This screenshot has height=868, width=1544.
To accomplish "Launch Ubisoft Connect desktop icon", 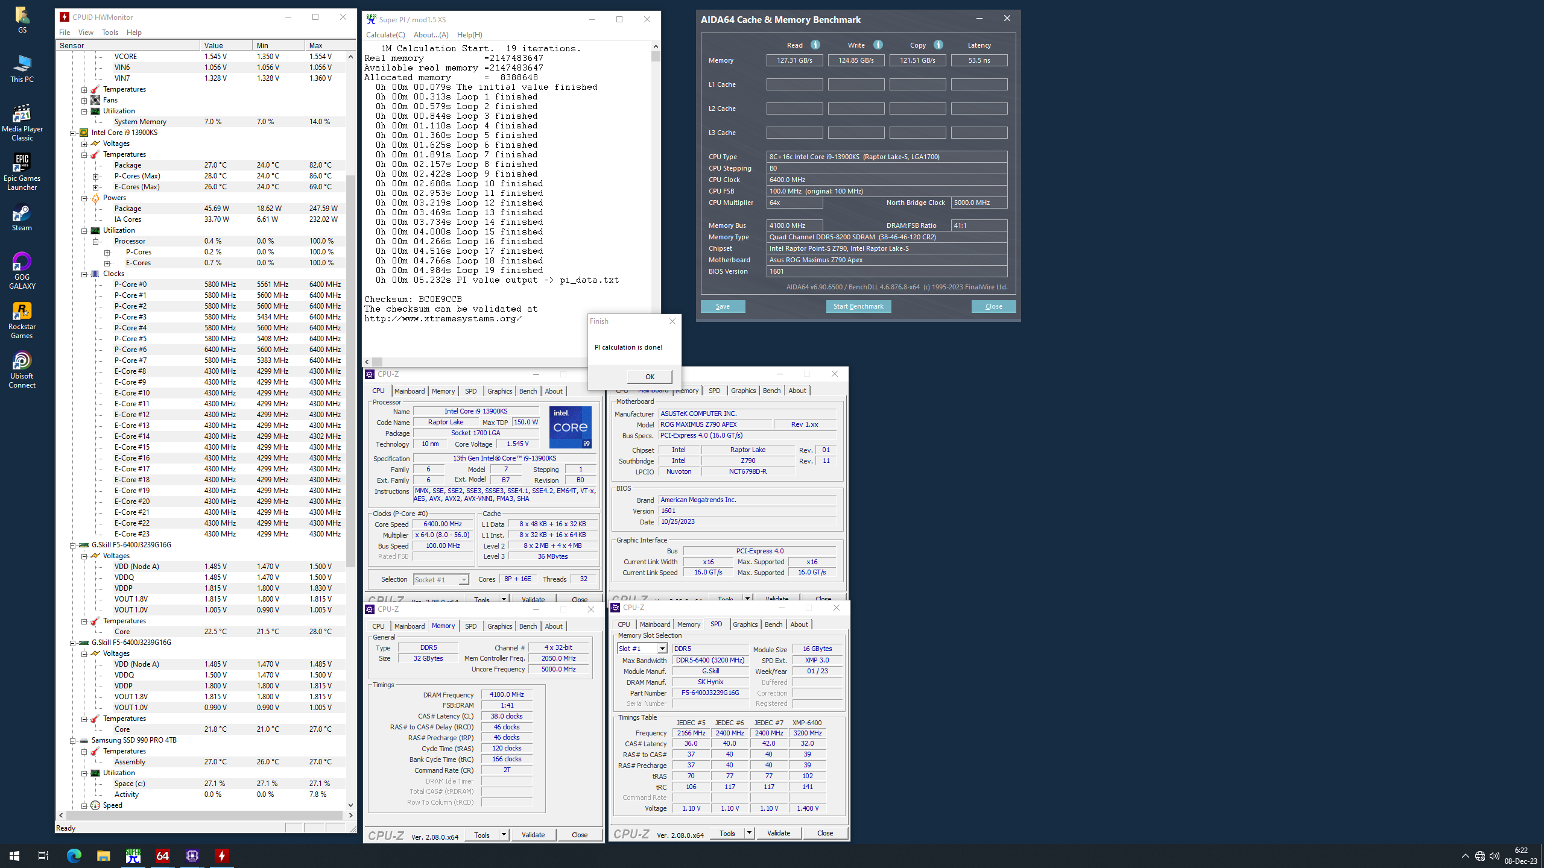I will tap(22, 370).
